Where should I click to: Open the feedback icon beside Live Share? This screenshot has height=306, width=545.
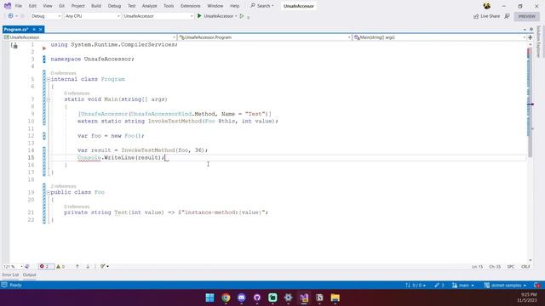pos(508,16)
